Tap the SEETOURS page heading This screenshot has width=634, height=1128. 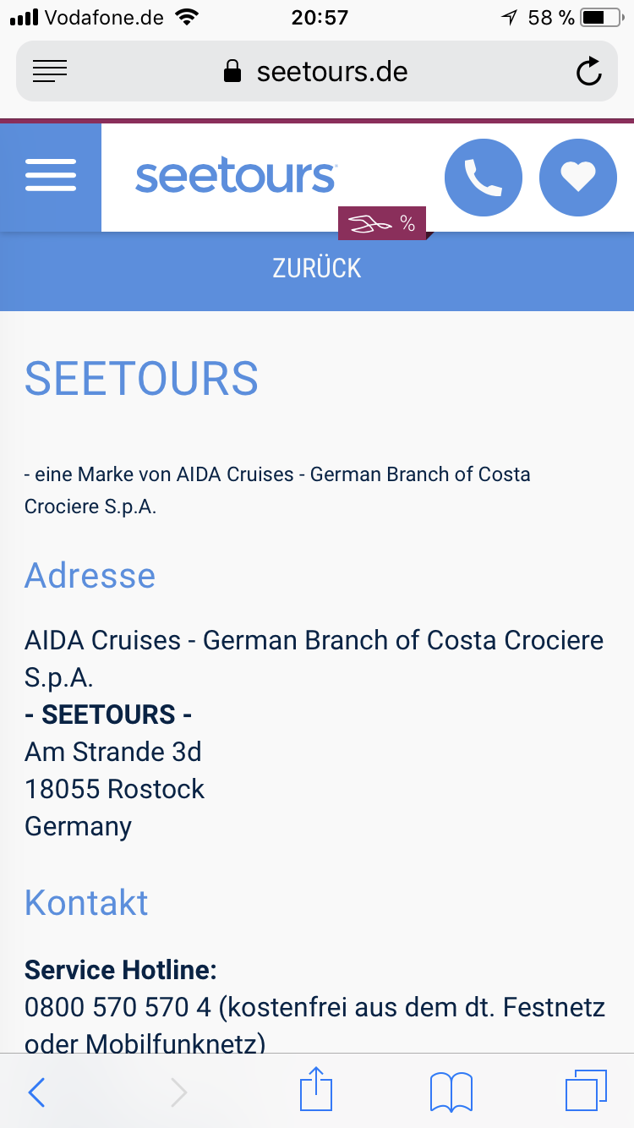(x=141, y=379)
